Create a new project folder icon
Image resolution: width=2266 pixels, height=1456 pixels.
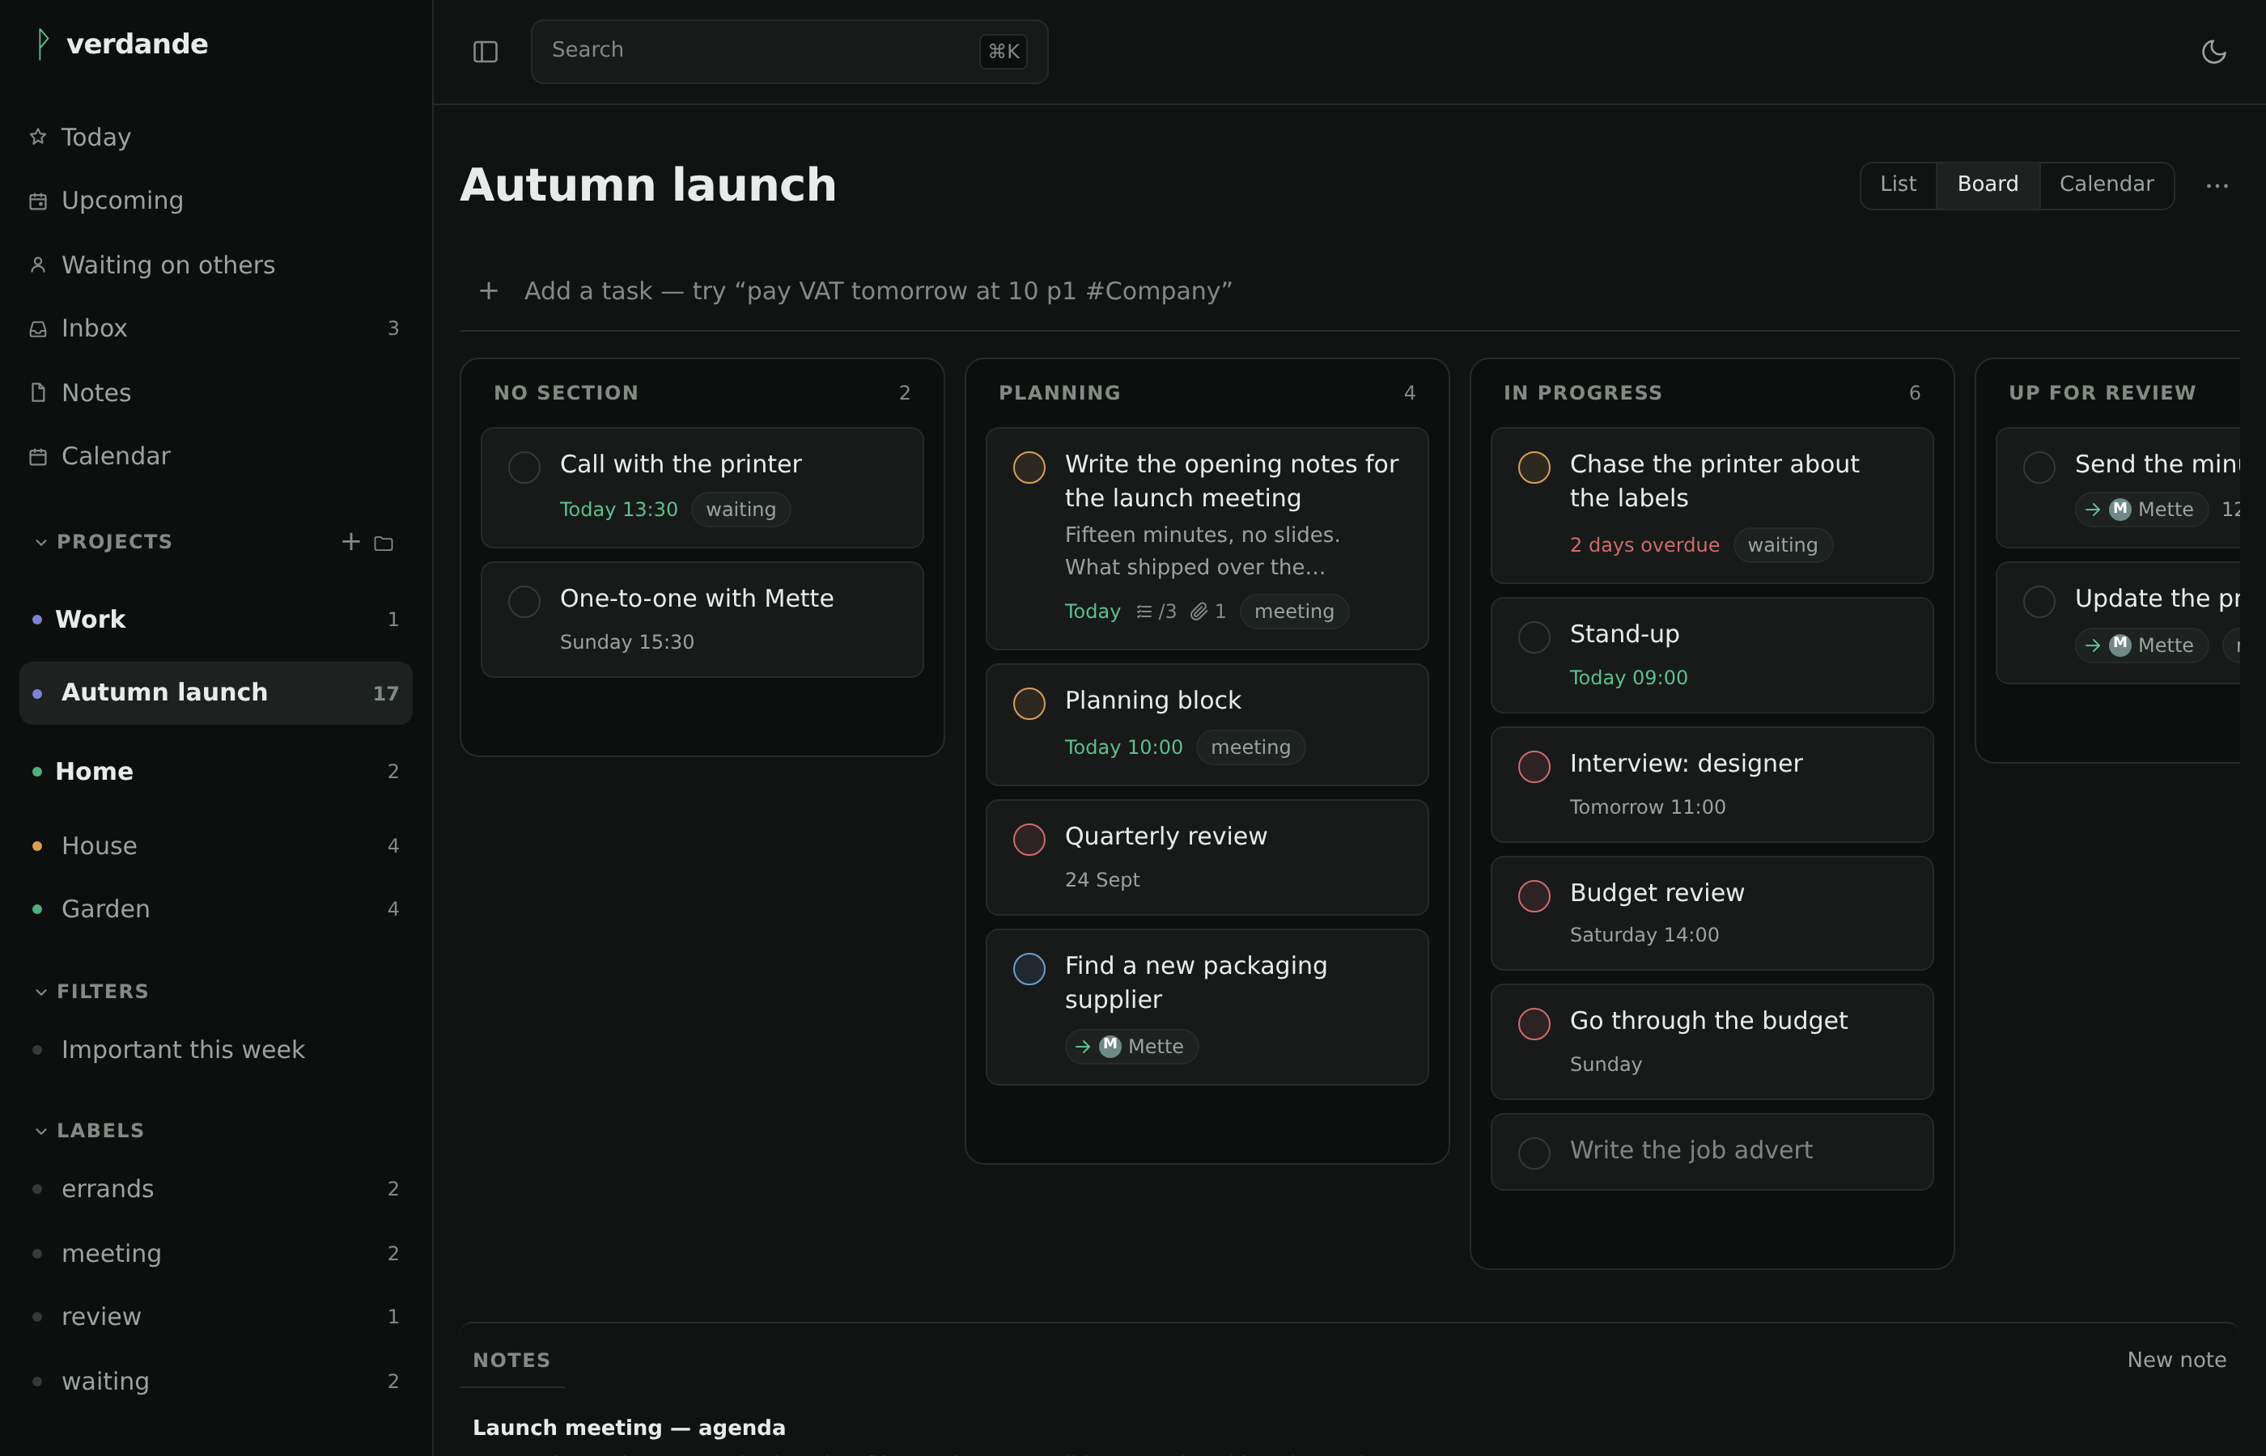(x=383, y=543)
